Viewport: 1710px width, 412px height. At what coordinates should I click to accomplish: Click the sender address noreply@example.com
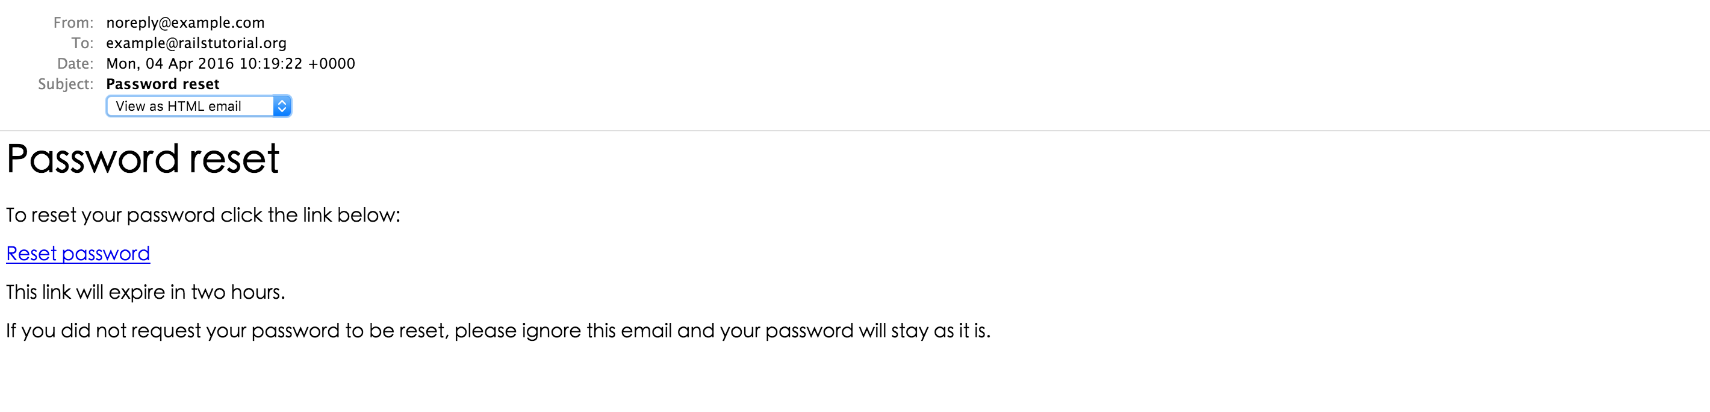tap(185, 23)
